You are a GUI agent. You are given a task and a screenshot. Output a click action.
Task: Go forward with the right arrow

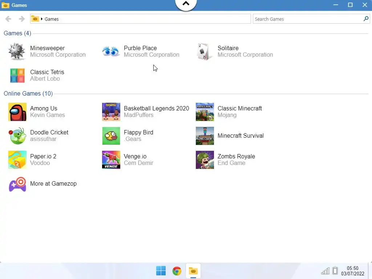tap(21, 19)
